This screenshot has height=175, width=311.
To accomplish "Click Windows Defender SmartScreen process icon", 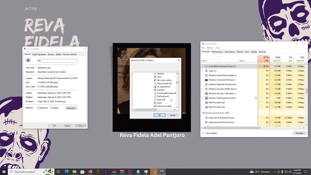I will (206, 85).
